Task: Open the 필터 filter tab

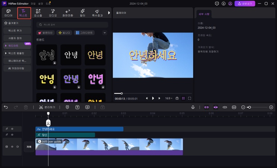Action: tap(83, 13)
